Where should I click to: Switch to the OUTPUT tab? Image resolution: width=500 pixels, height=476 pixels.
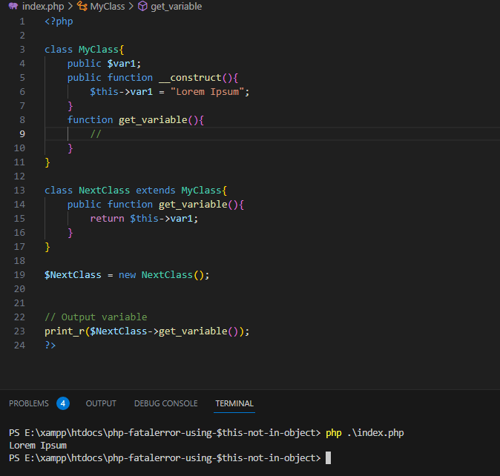click(101, 403)
